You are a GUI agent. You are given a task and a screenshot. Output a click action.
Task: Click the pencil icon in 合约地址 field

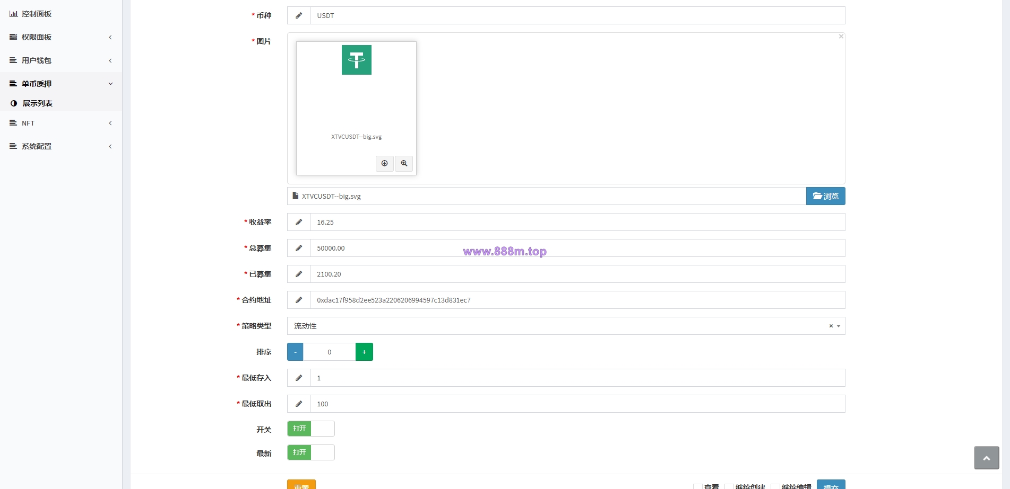pyautogui.click(x=299, y=300)
